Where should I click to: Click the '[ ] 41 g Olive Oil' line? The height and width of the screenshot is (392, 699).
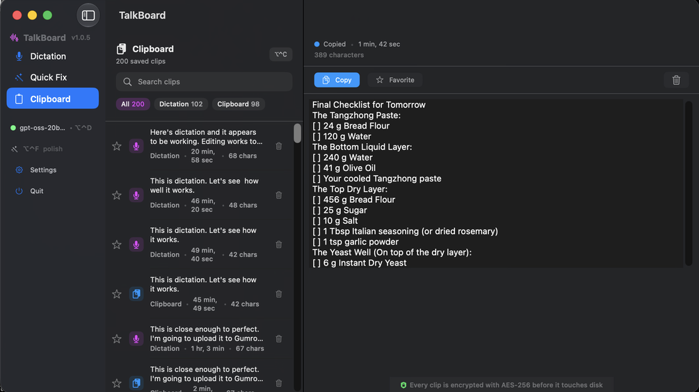pyautogui.click(x=344, y=168)
